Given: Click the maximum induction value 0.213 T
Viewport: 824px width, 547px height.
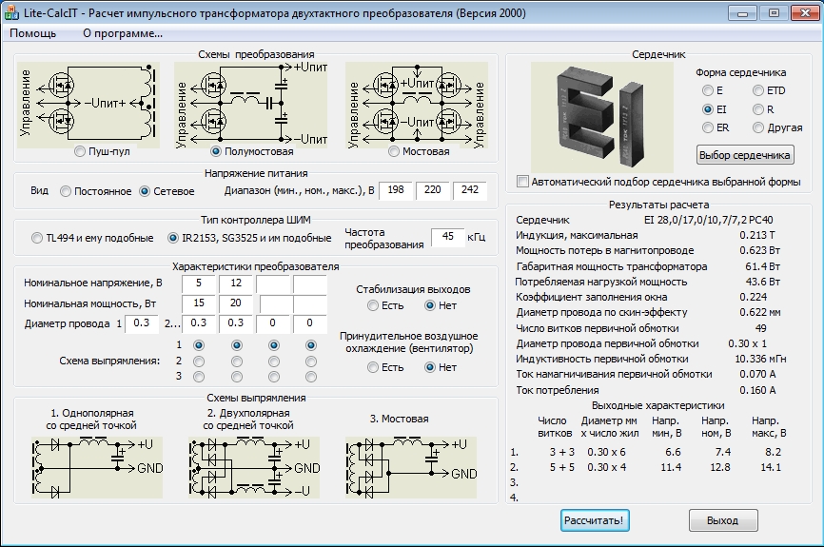Looking at the screenshot, I should click(757, 235).
